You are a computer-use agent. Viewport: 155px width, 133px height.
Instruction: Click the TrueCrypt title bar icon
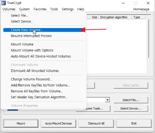coord(3,3)
